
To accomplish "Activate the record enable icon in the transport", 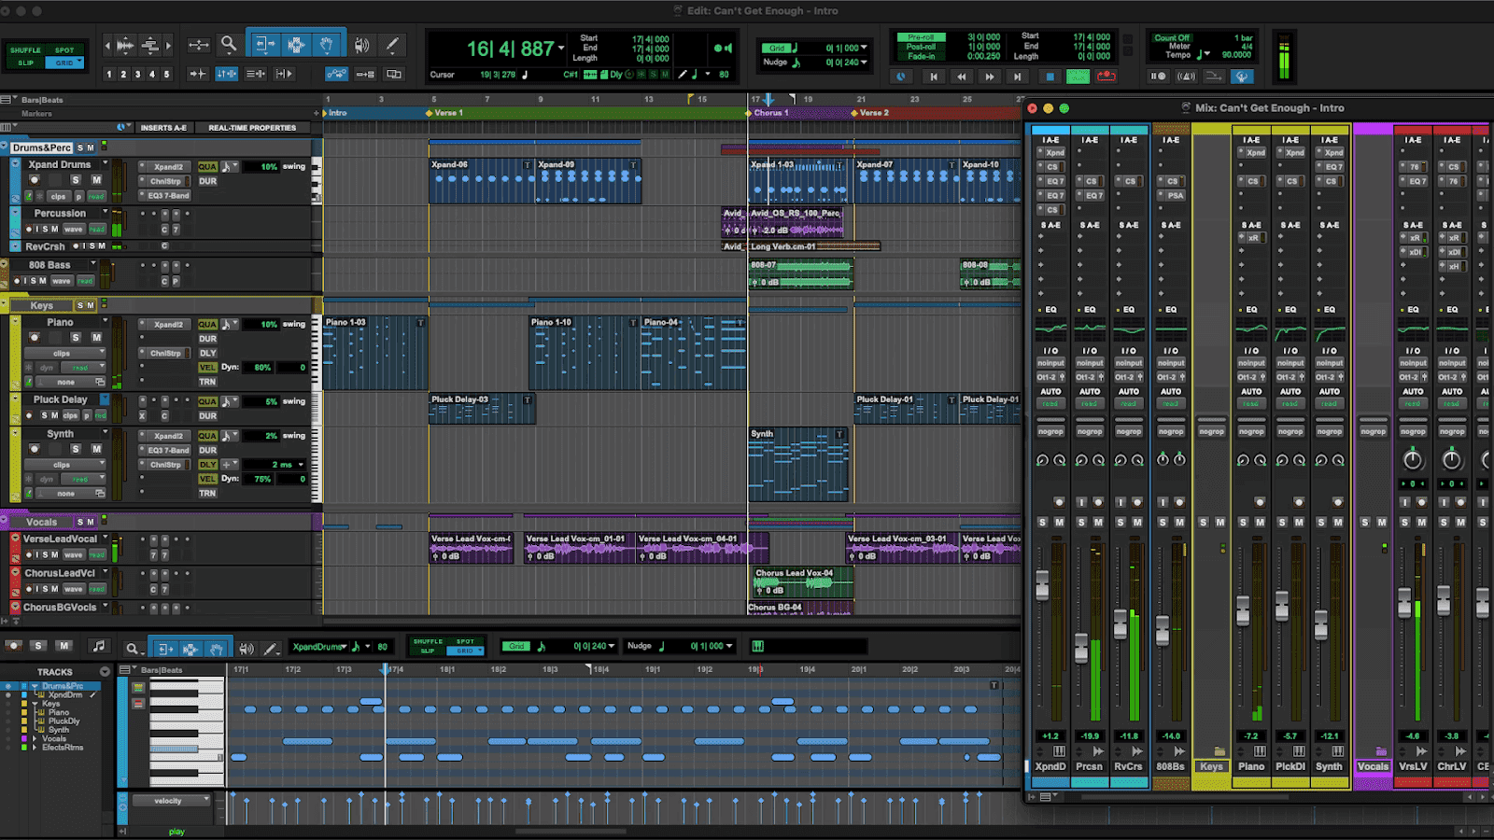I will (1106, 77).
